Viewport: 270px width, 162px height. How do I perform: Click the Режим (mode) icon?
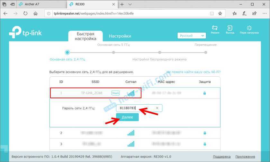coord(215,28)
